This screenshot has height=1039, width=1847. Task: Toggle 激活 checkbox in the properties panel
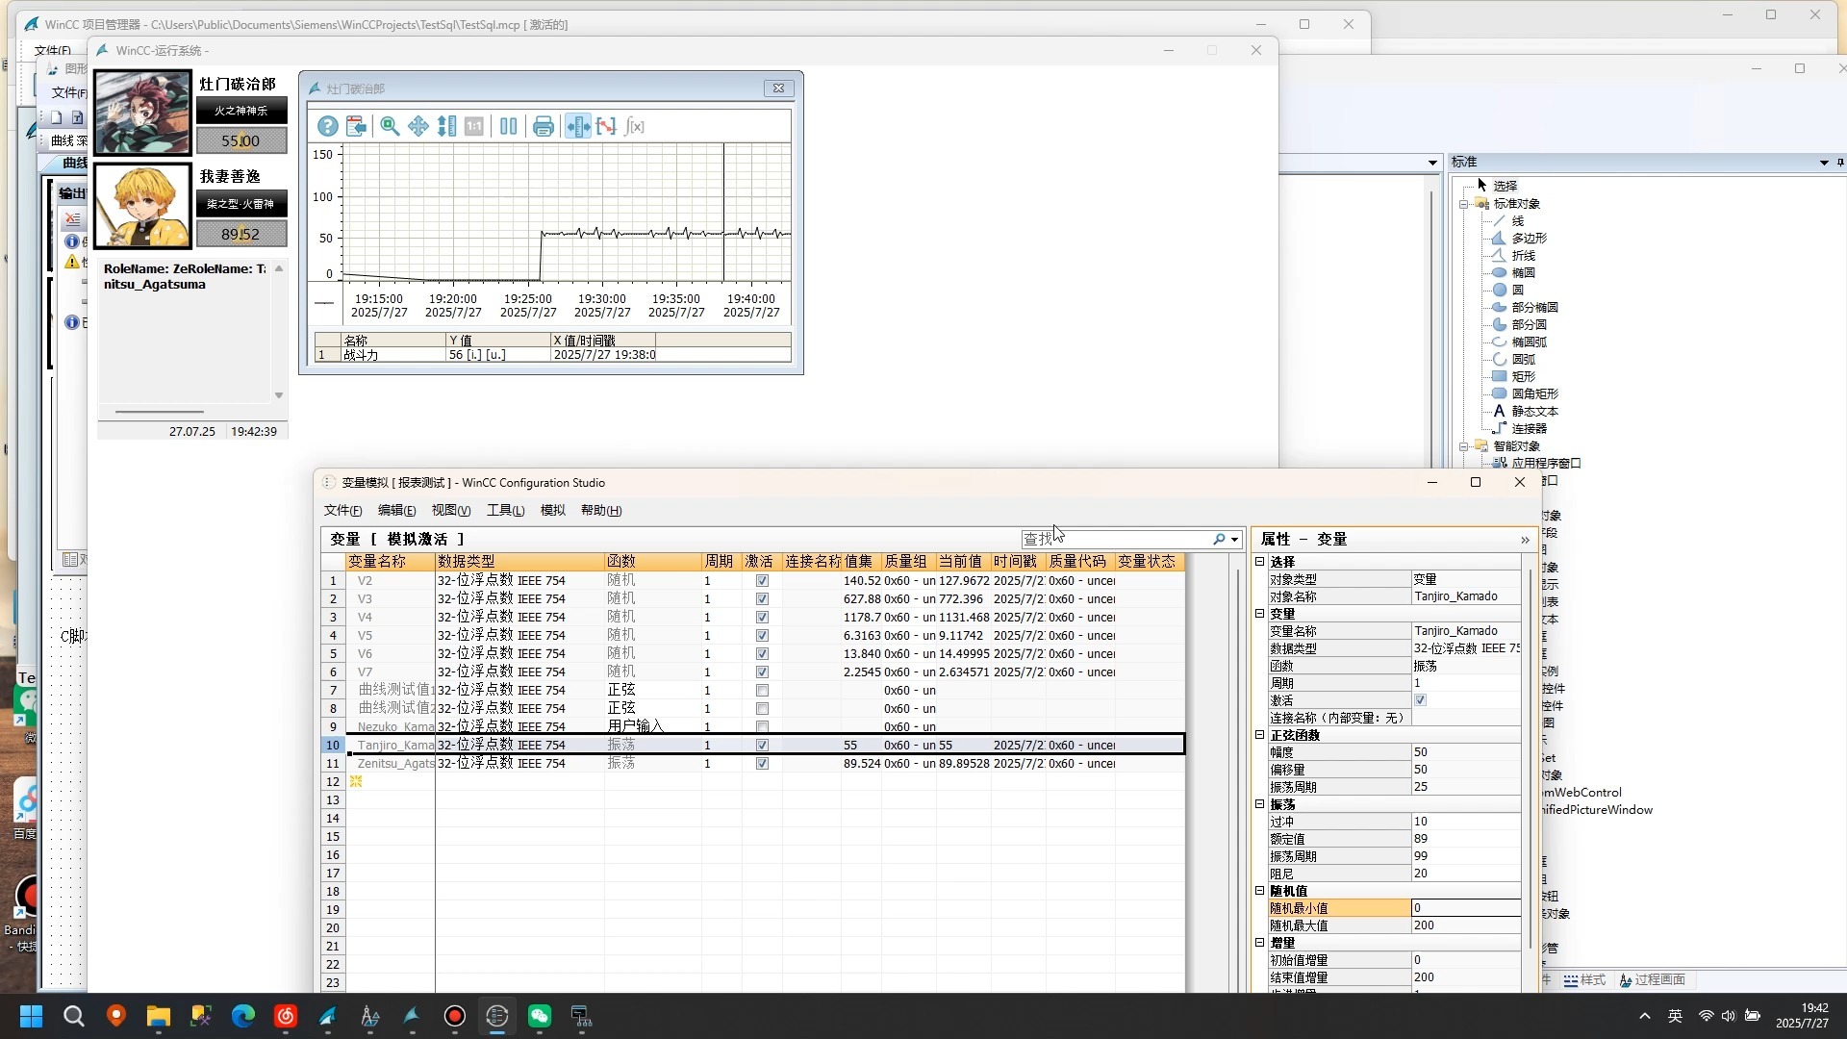[x=1420, y=700]
